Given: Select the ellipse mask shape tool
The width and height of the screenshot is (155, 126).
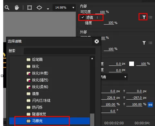Looking at the screenshot, I should (39, 8).
